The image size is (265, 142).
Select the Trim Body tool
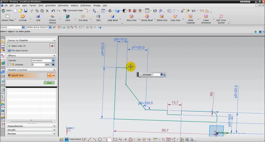[83, 18]
